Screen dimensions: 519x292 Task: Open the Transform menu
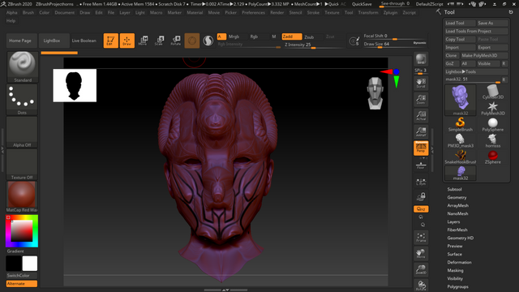pyautogui.click(x=367, y=13)
